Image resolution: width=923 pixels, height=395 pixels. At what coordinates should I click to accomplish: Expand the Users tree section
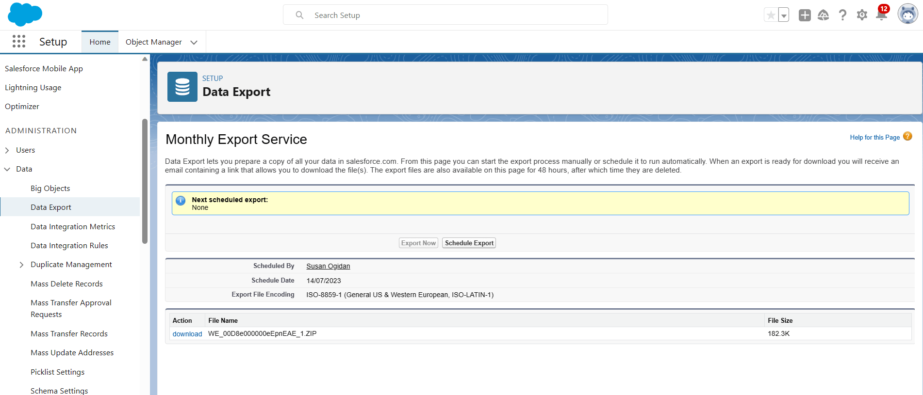pos(7,150)
